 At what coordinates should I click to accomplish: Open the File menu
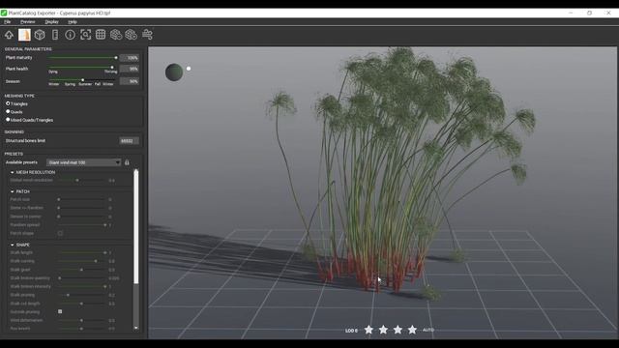7,22
